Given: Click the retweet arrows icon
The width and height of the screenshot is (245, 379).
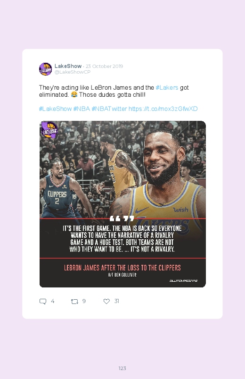Looking at the screenshot, I should coord(74,302).
